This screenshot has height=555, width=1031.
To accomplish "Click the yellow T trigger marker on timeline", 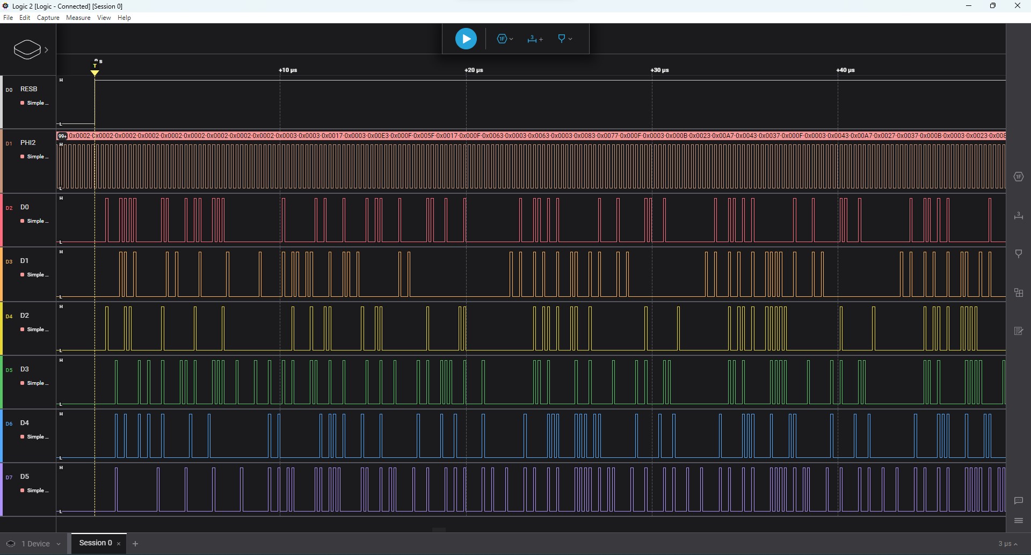I will coord(95,70).
